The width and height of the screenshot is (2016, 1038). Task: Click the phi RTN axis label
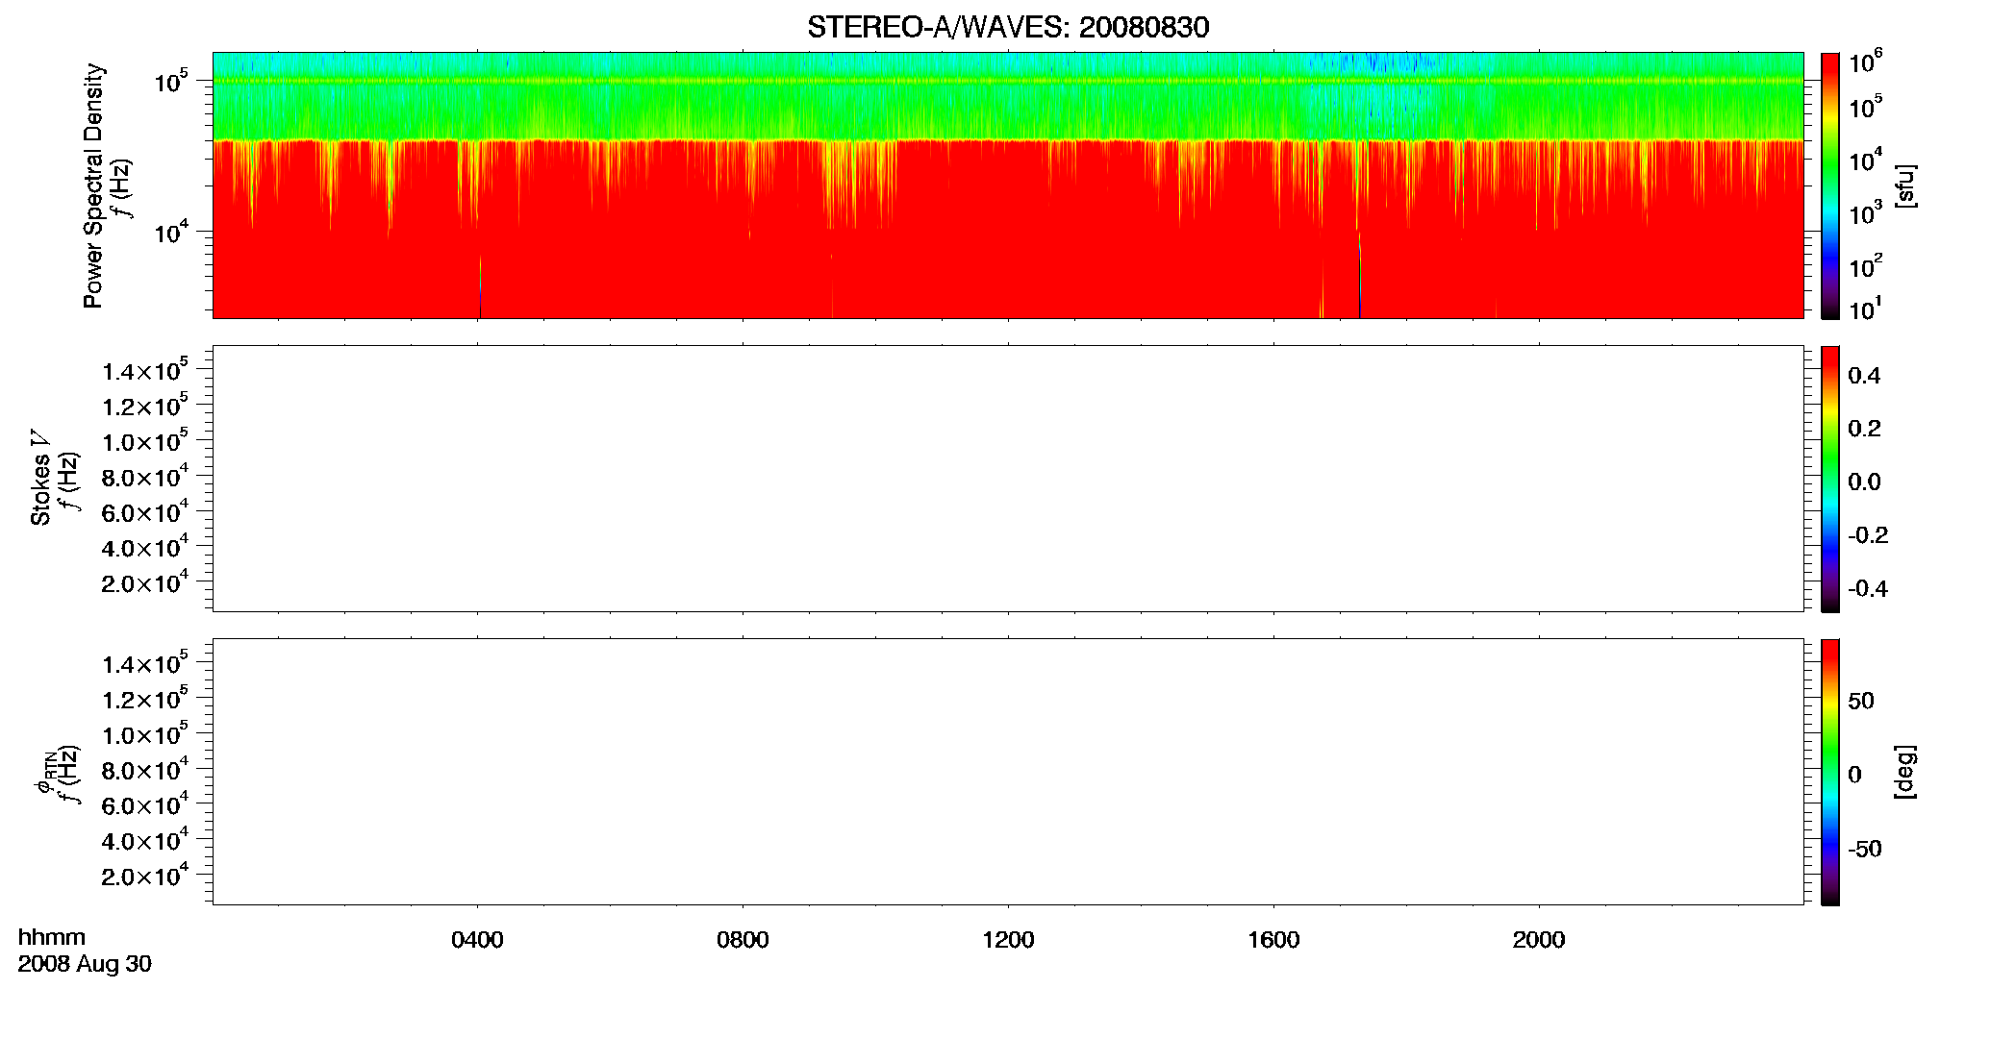pos(44,772)
